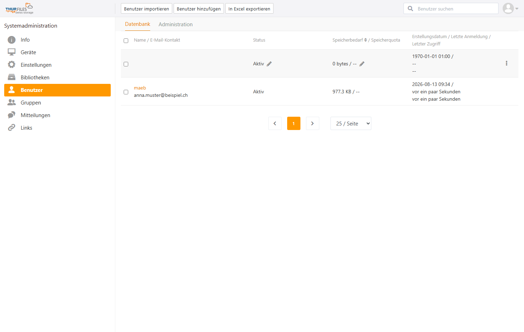Click the Geräte monitor icon

click(x=12, y=52)
